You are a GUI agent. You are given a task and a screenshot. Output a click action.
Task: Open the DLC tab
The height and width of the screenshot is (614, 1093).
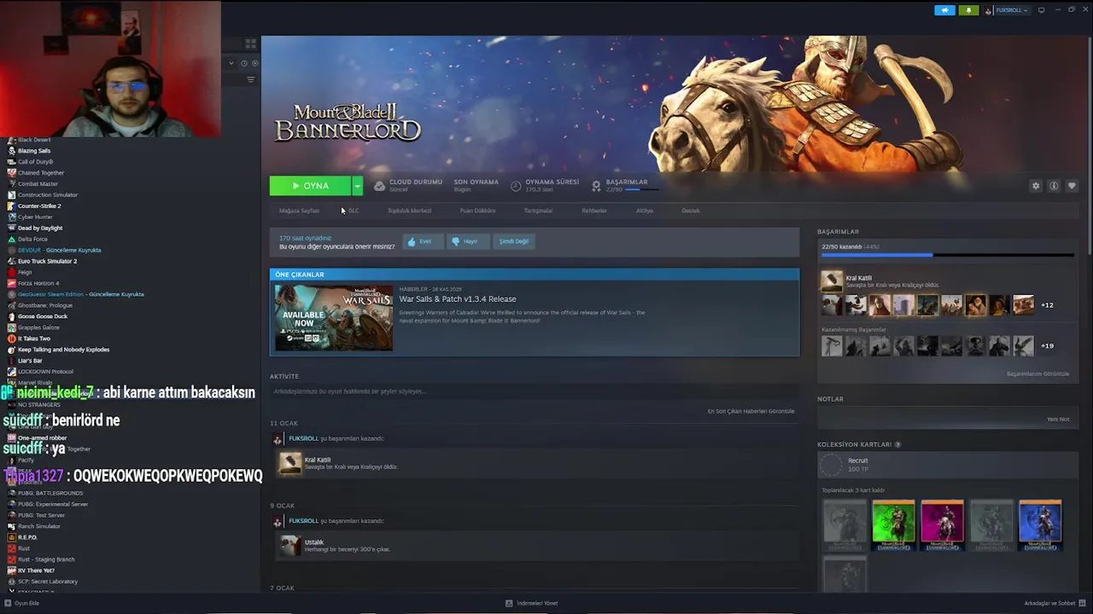click(x=353, y=211)
